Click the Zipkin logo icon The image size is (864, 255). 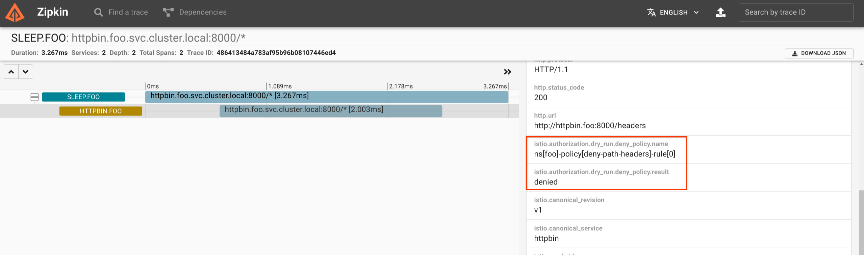pyautogui.click(x=15, y=13)
